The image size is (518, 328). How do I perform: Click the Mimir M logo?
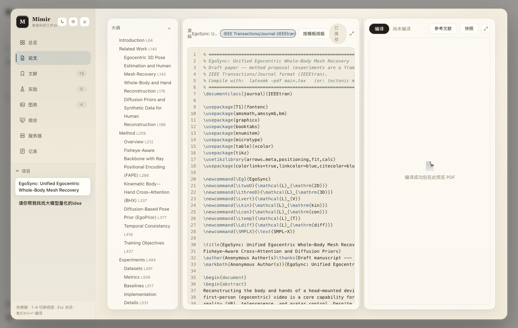tap(22, 22)
